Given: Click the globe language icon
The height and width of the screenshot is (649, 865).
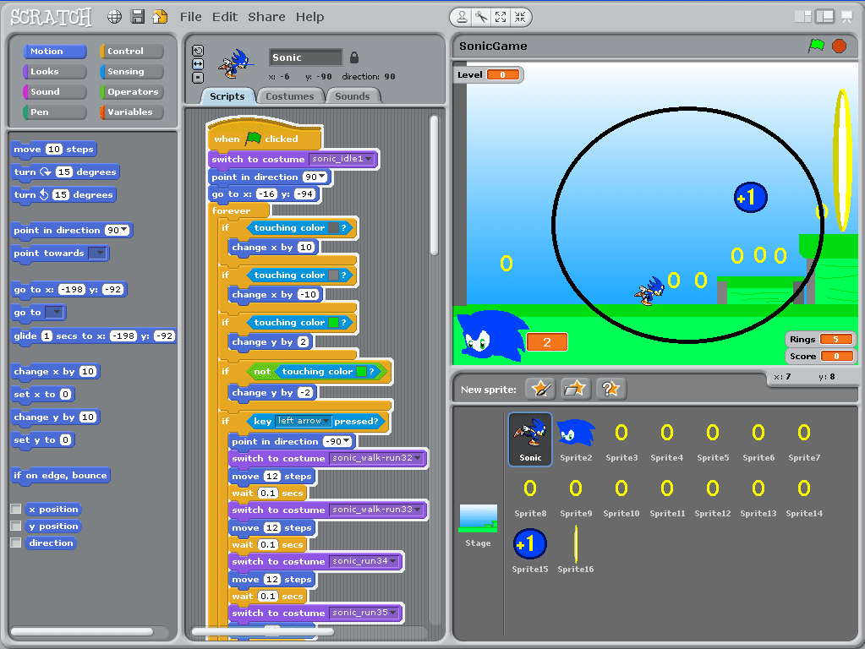Looking at the screenshot, I should [114, 17].
